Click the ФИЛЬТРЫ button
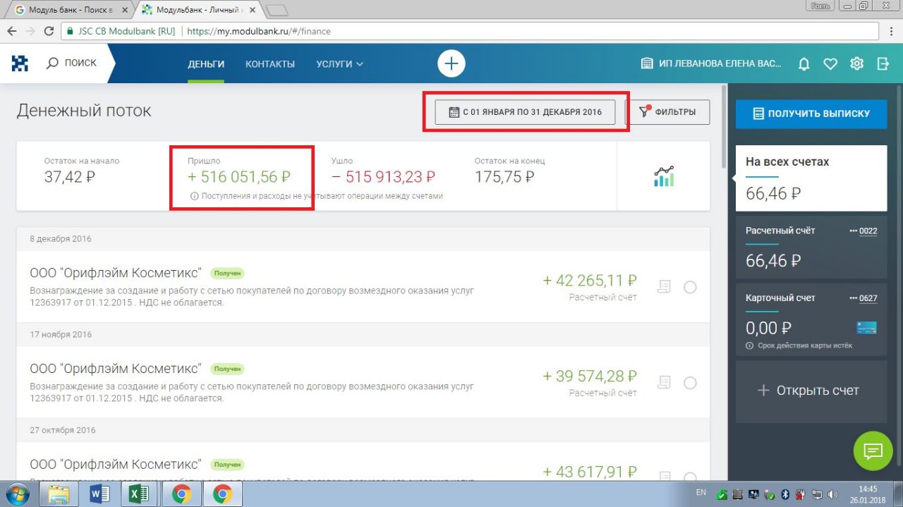This screenshot has width=903, height=507. tap(667, 112)
